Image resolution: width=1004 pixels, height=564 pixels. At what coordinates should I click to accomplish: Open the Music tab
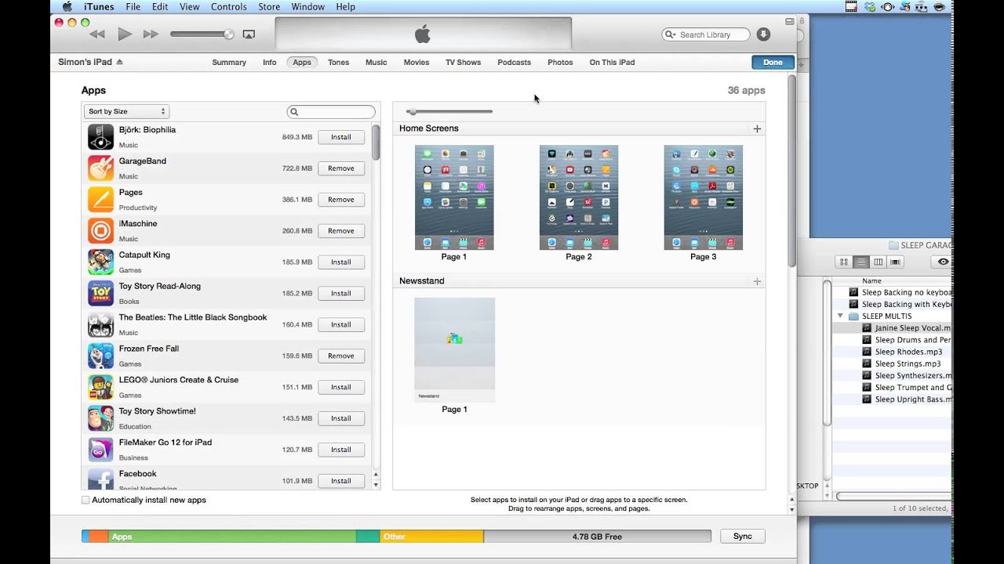376,62
